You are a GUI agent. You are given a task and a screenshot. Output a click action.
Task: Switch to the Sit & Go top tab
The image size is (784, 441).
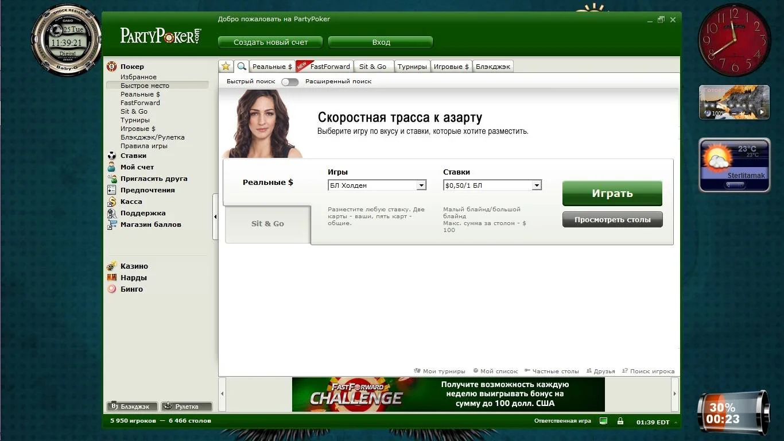tap(372, 67)
